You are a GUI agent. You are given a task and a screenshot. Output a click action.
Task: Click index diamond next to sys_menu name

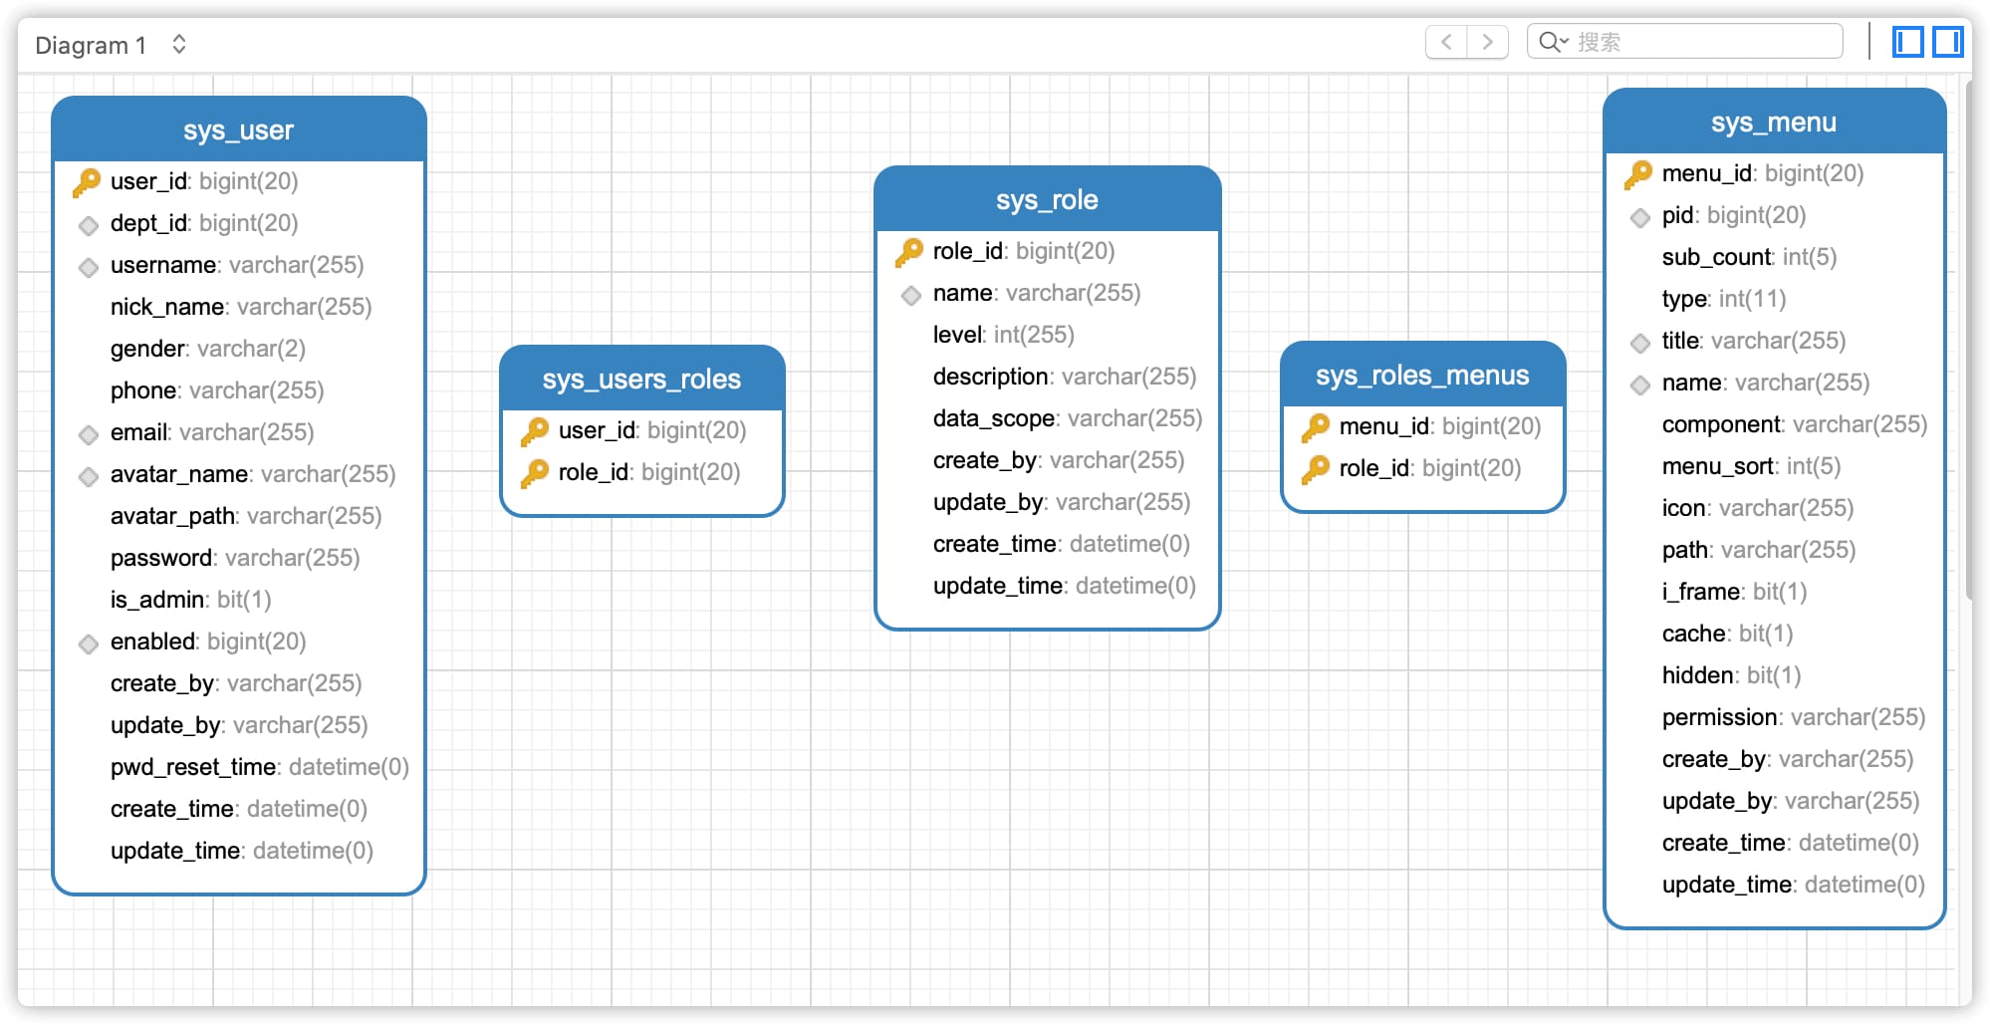(x=1640, y=384)
